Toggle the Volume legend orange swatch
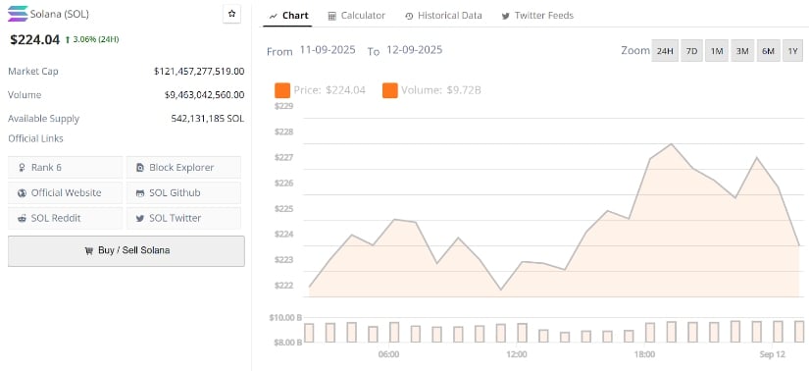 coord(390,90)
